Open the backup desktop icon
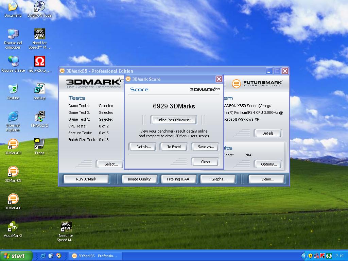348x261 pixels. tap(40, 89)
